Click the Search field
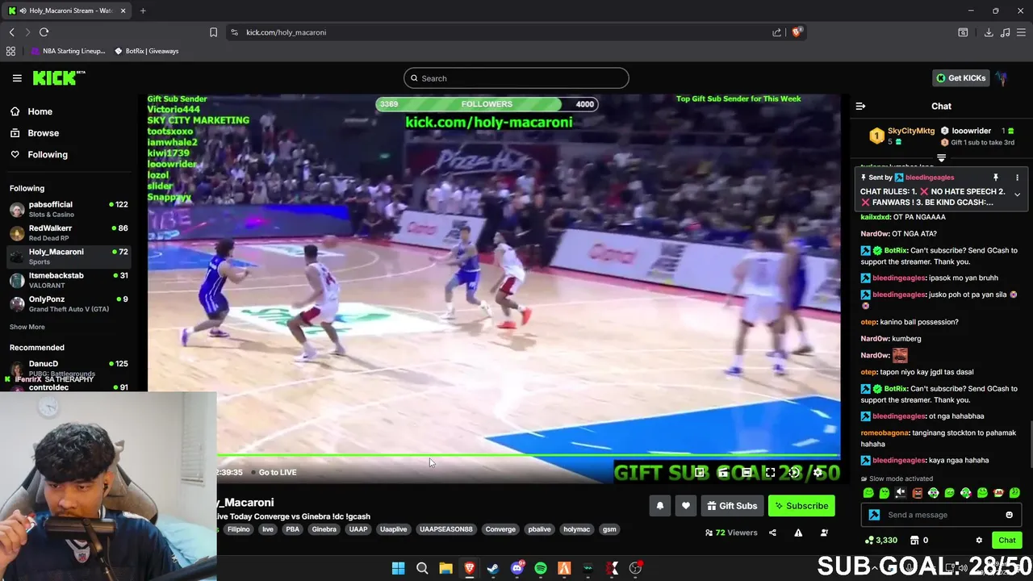The width and height of the screenshot is (1033, 581). (x=516, y=78)
